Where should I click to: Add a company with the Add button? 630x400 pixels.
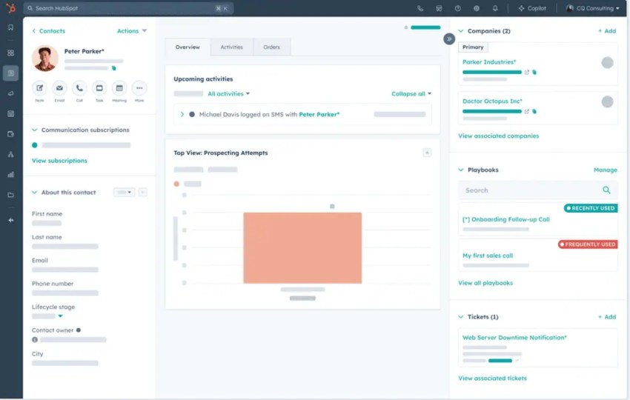(x=607, y=31)
